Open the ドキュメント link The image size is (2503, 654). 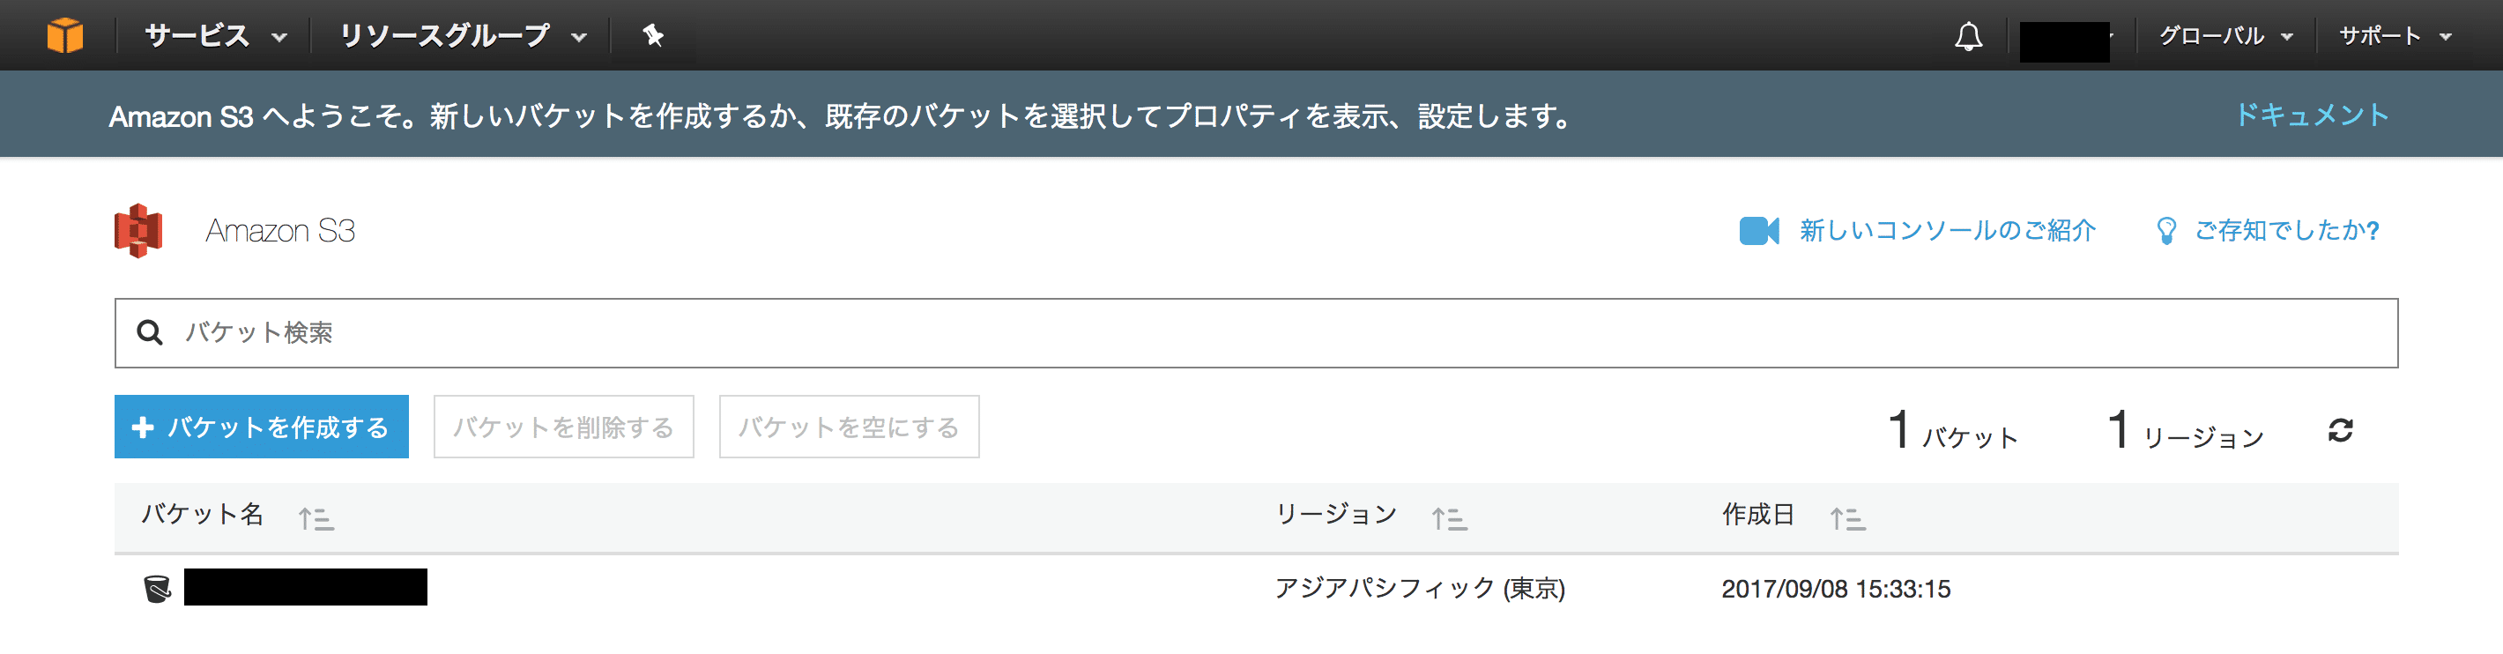pos(2312,115)
